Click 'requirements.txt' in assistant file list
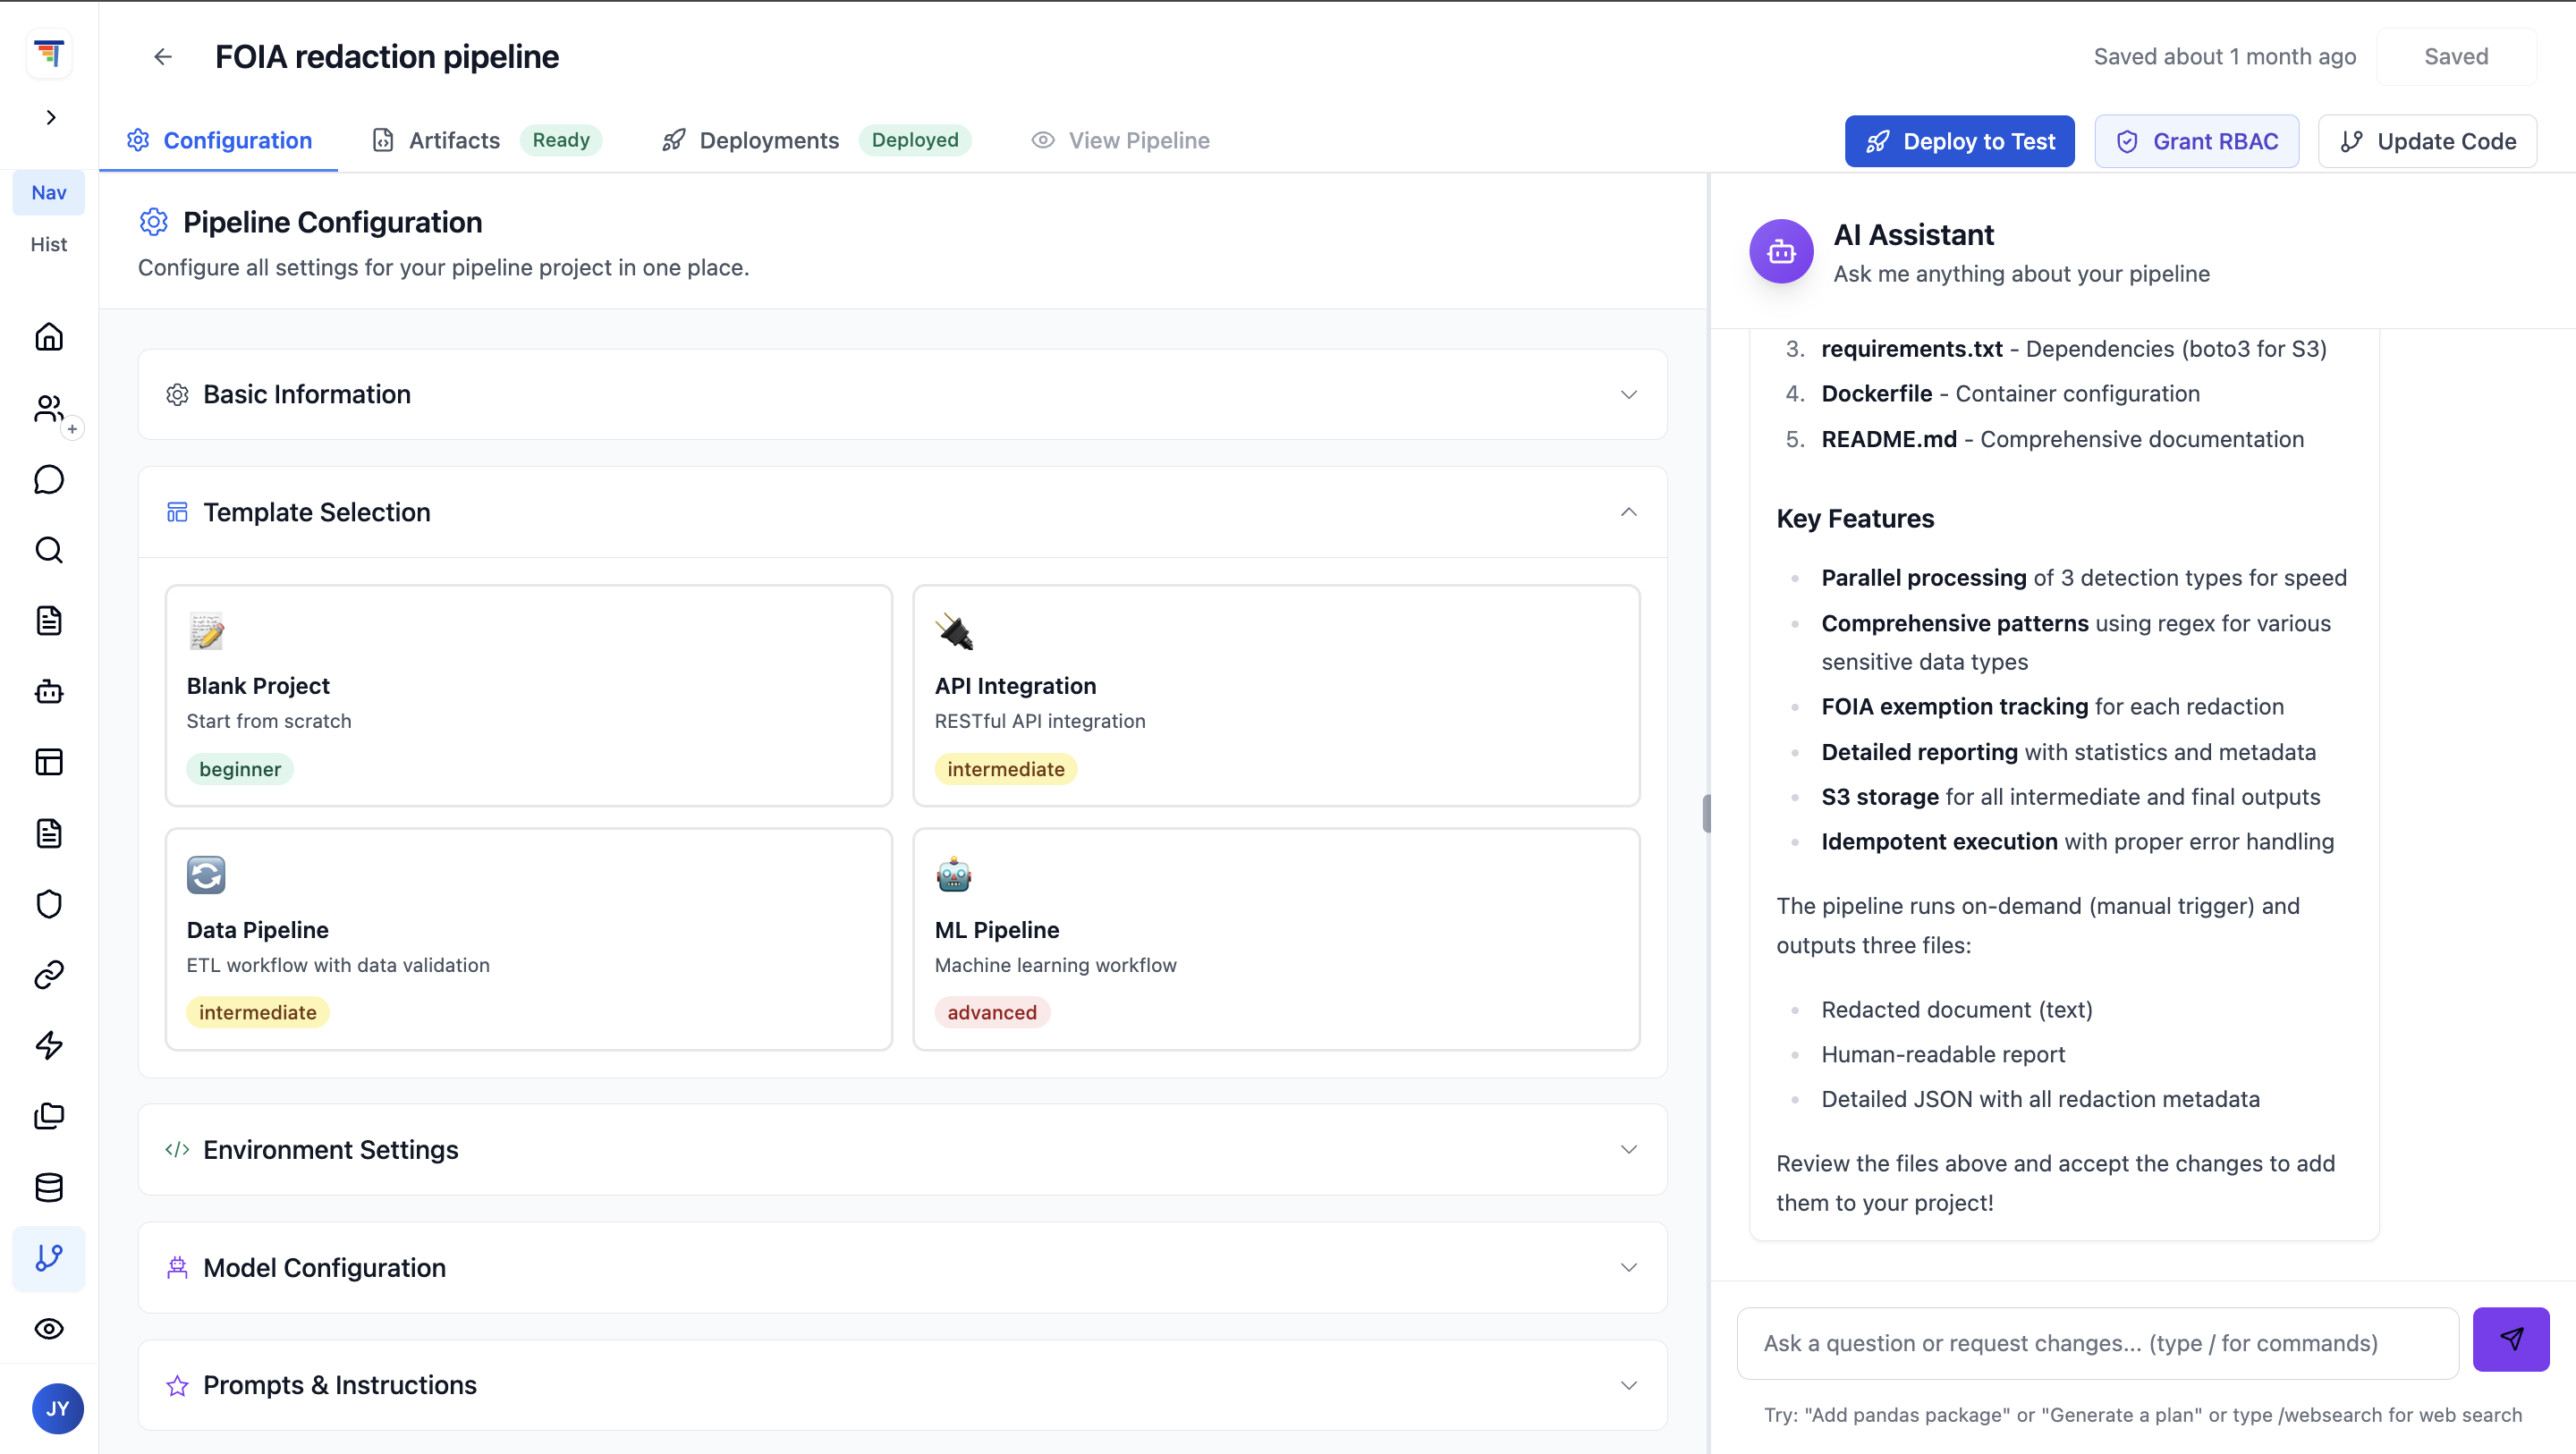This screenshot has width=2576, height=1454. coord(1912,349)
